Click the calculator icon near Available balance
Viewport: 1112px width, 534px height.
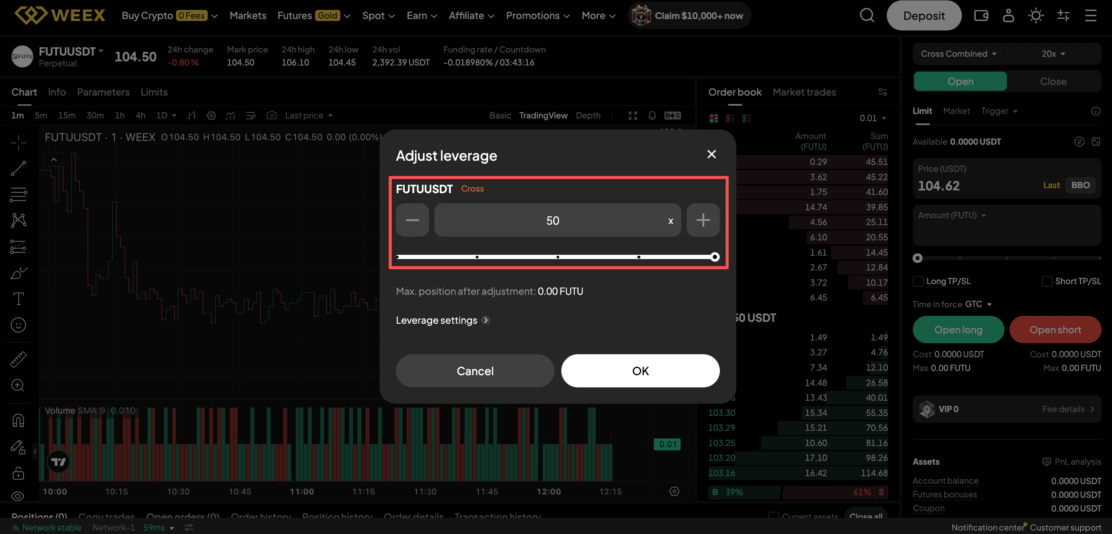1096,141
